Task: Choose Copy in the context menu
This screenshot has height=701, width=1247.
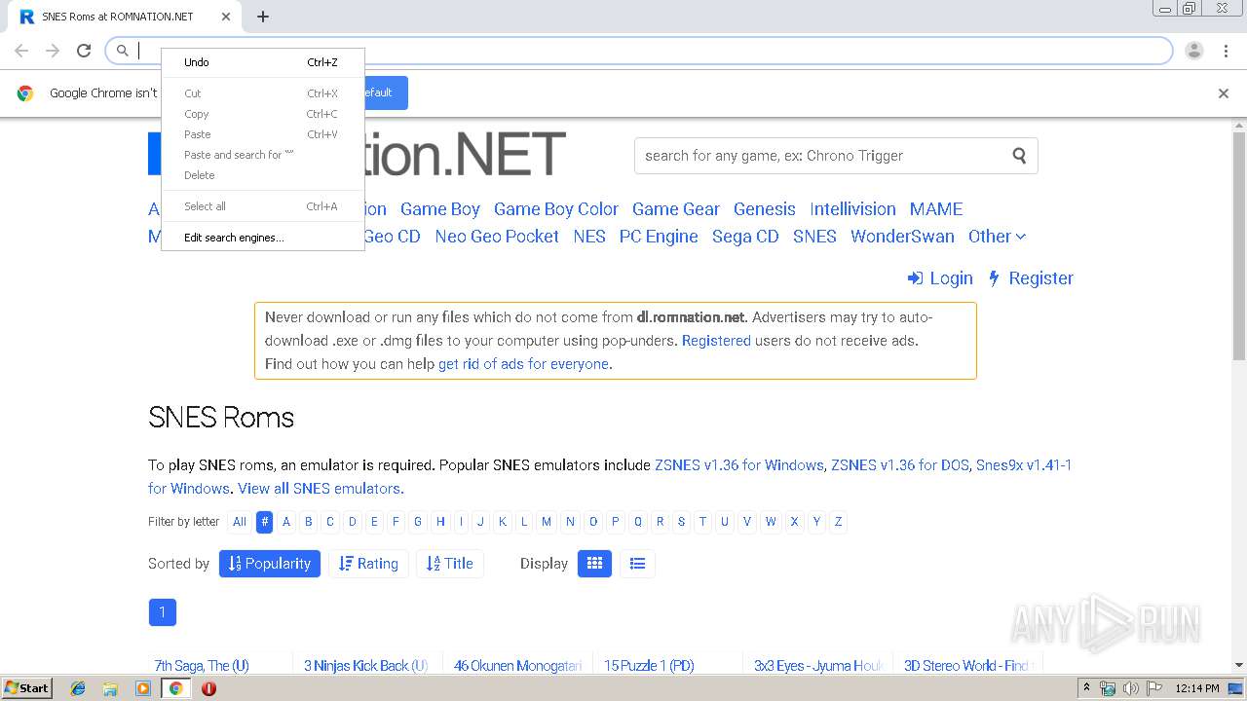Action: [x=262, y=114]
